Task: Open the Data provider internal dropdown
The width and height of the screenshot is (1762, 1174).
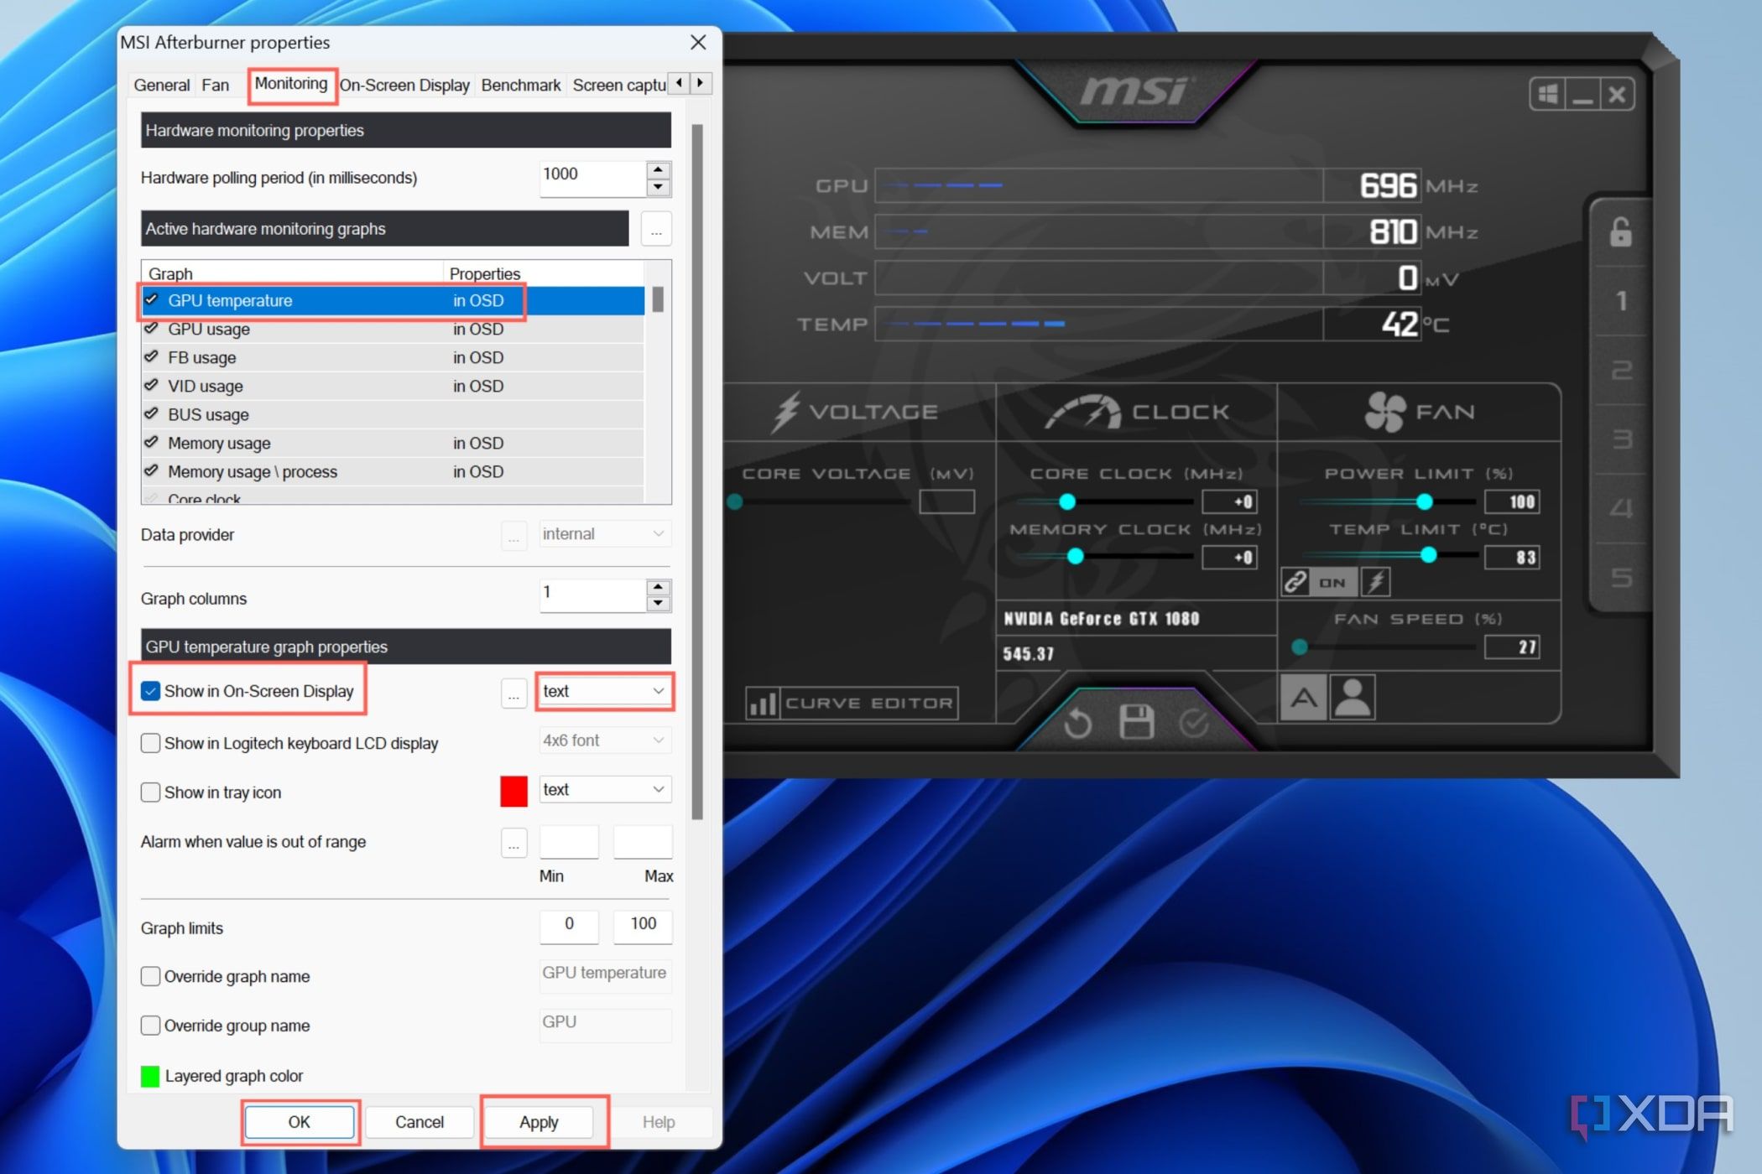Action: pyautogui.click(x=604, y=534)
